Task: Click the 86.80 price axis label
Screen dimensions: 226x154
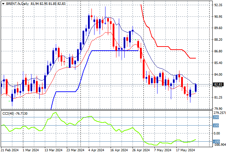Action: click(x=218, y=51)
